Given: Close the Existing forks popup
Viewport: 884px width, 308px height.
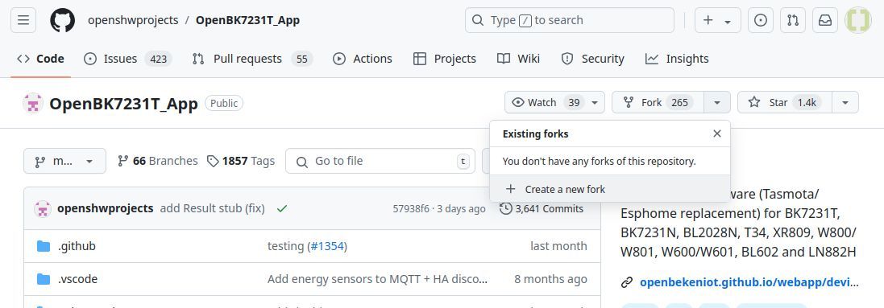Looking at the screenshot, I should (x=717, y=133).
